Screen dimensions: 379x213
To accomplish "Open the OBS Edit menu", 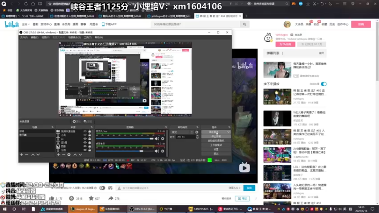I will [x=35, y=37].
